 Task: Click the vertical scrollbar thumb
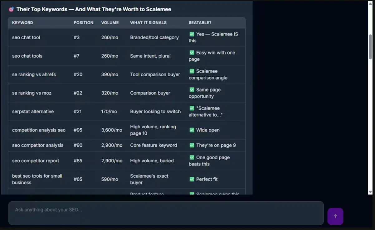pos(370,47)
